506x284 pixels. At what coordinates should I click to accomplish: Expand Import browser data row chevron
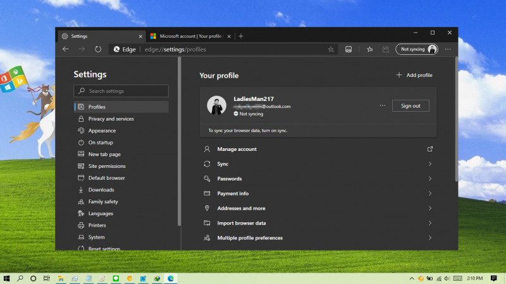pyautogui.click(x=430, y=223)
